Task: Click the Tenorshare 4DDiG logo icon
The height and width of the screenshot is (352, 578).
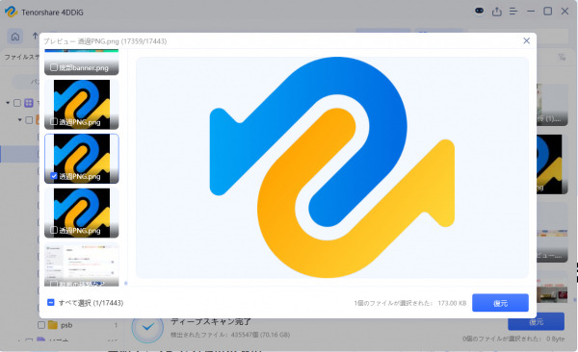Action: pos(11,12)
